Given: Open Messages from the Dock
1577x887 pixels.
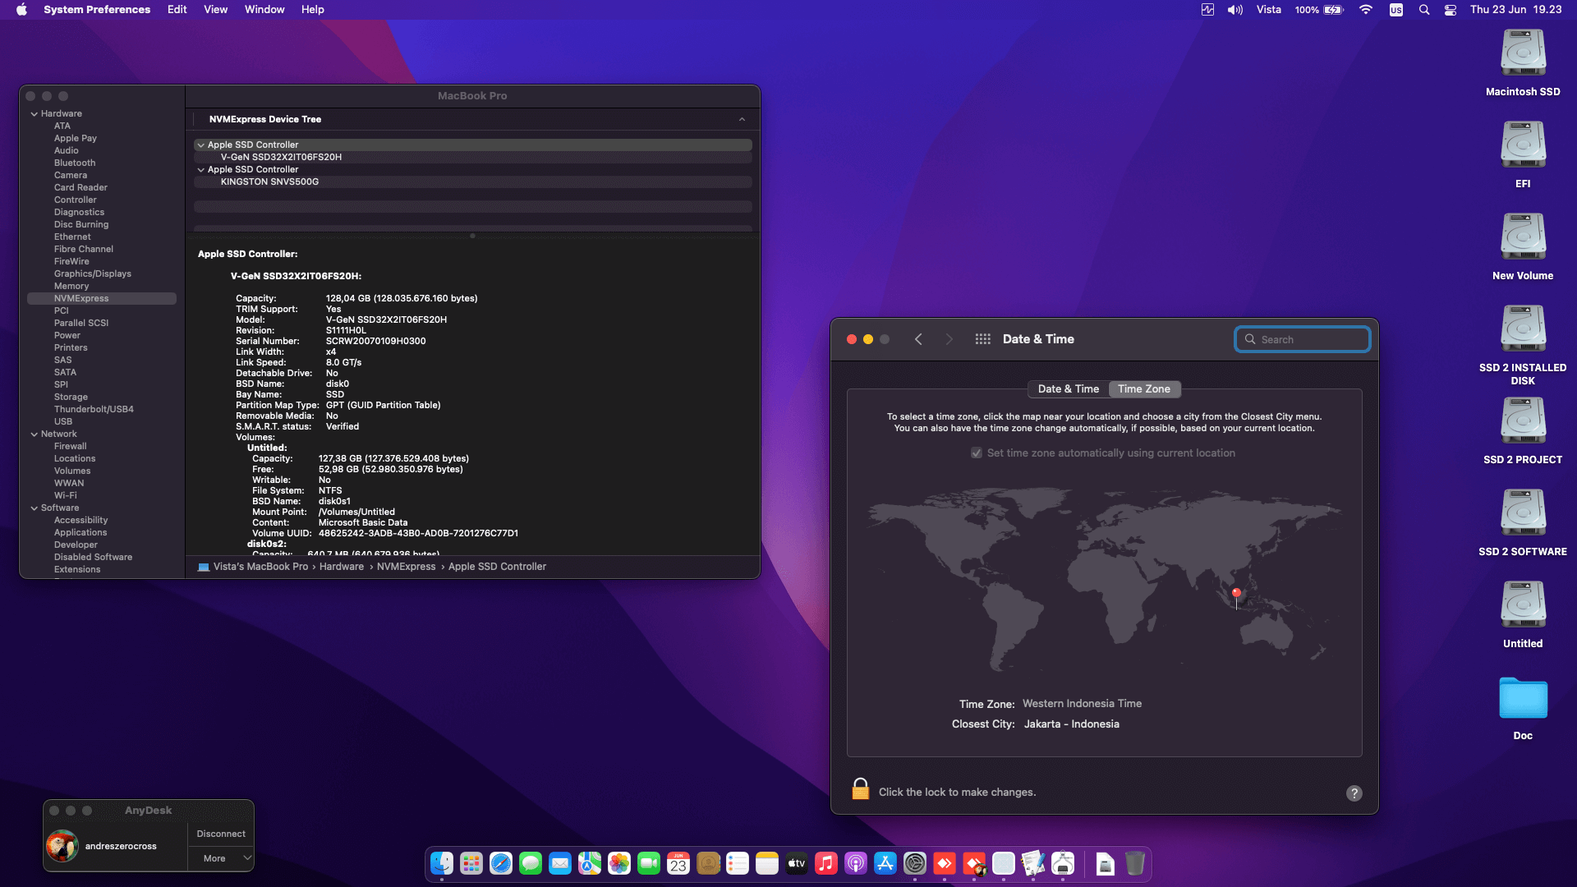Looking at the screenshot, I should tap(531, 863).
